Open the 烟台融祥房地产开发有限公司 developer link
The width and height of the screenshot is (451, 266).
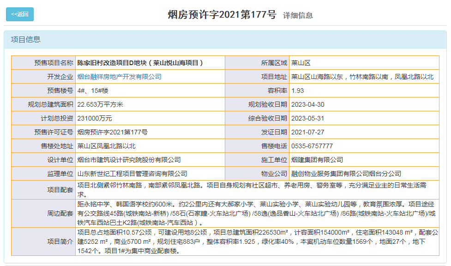(119, 77)
